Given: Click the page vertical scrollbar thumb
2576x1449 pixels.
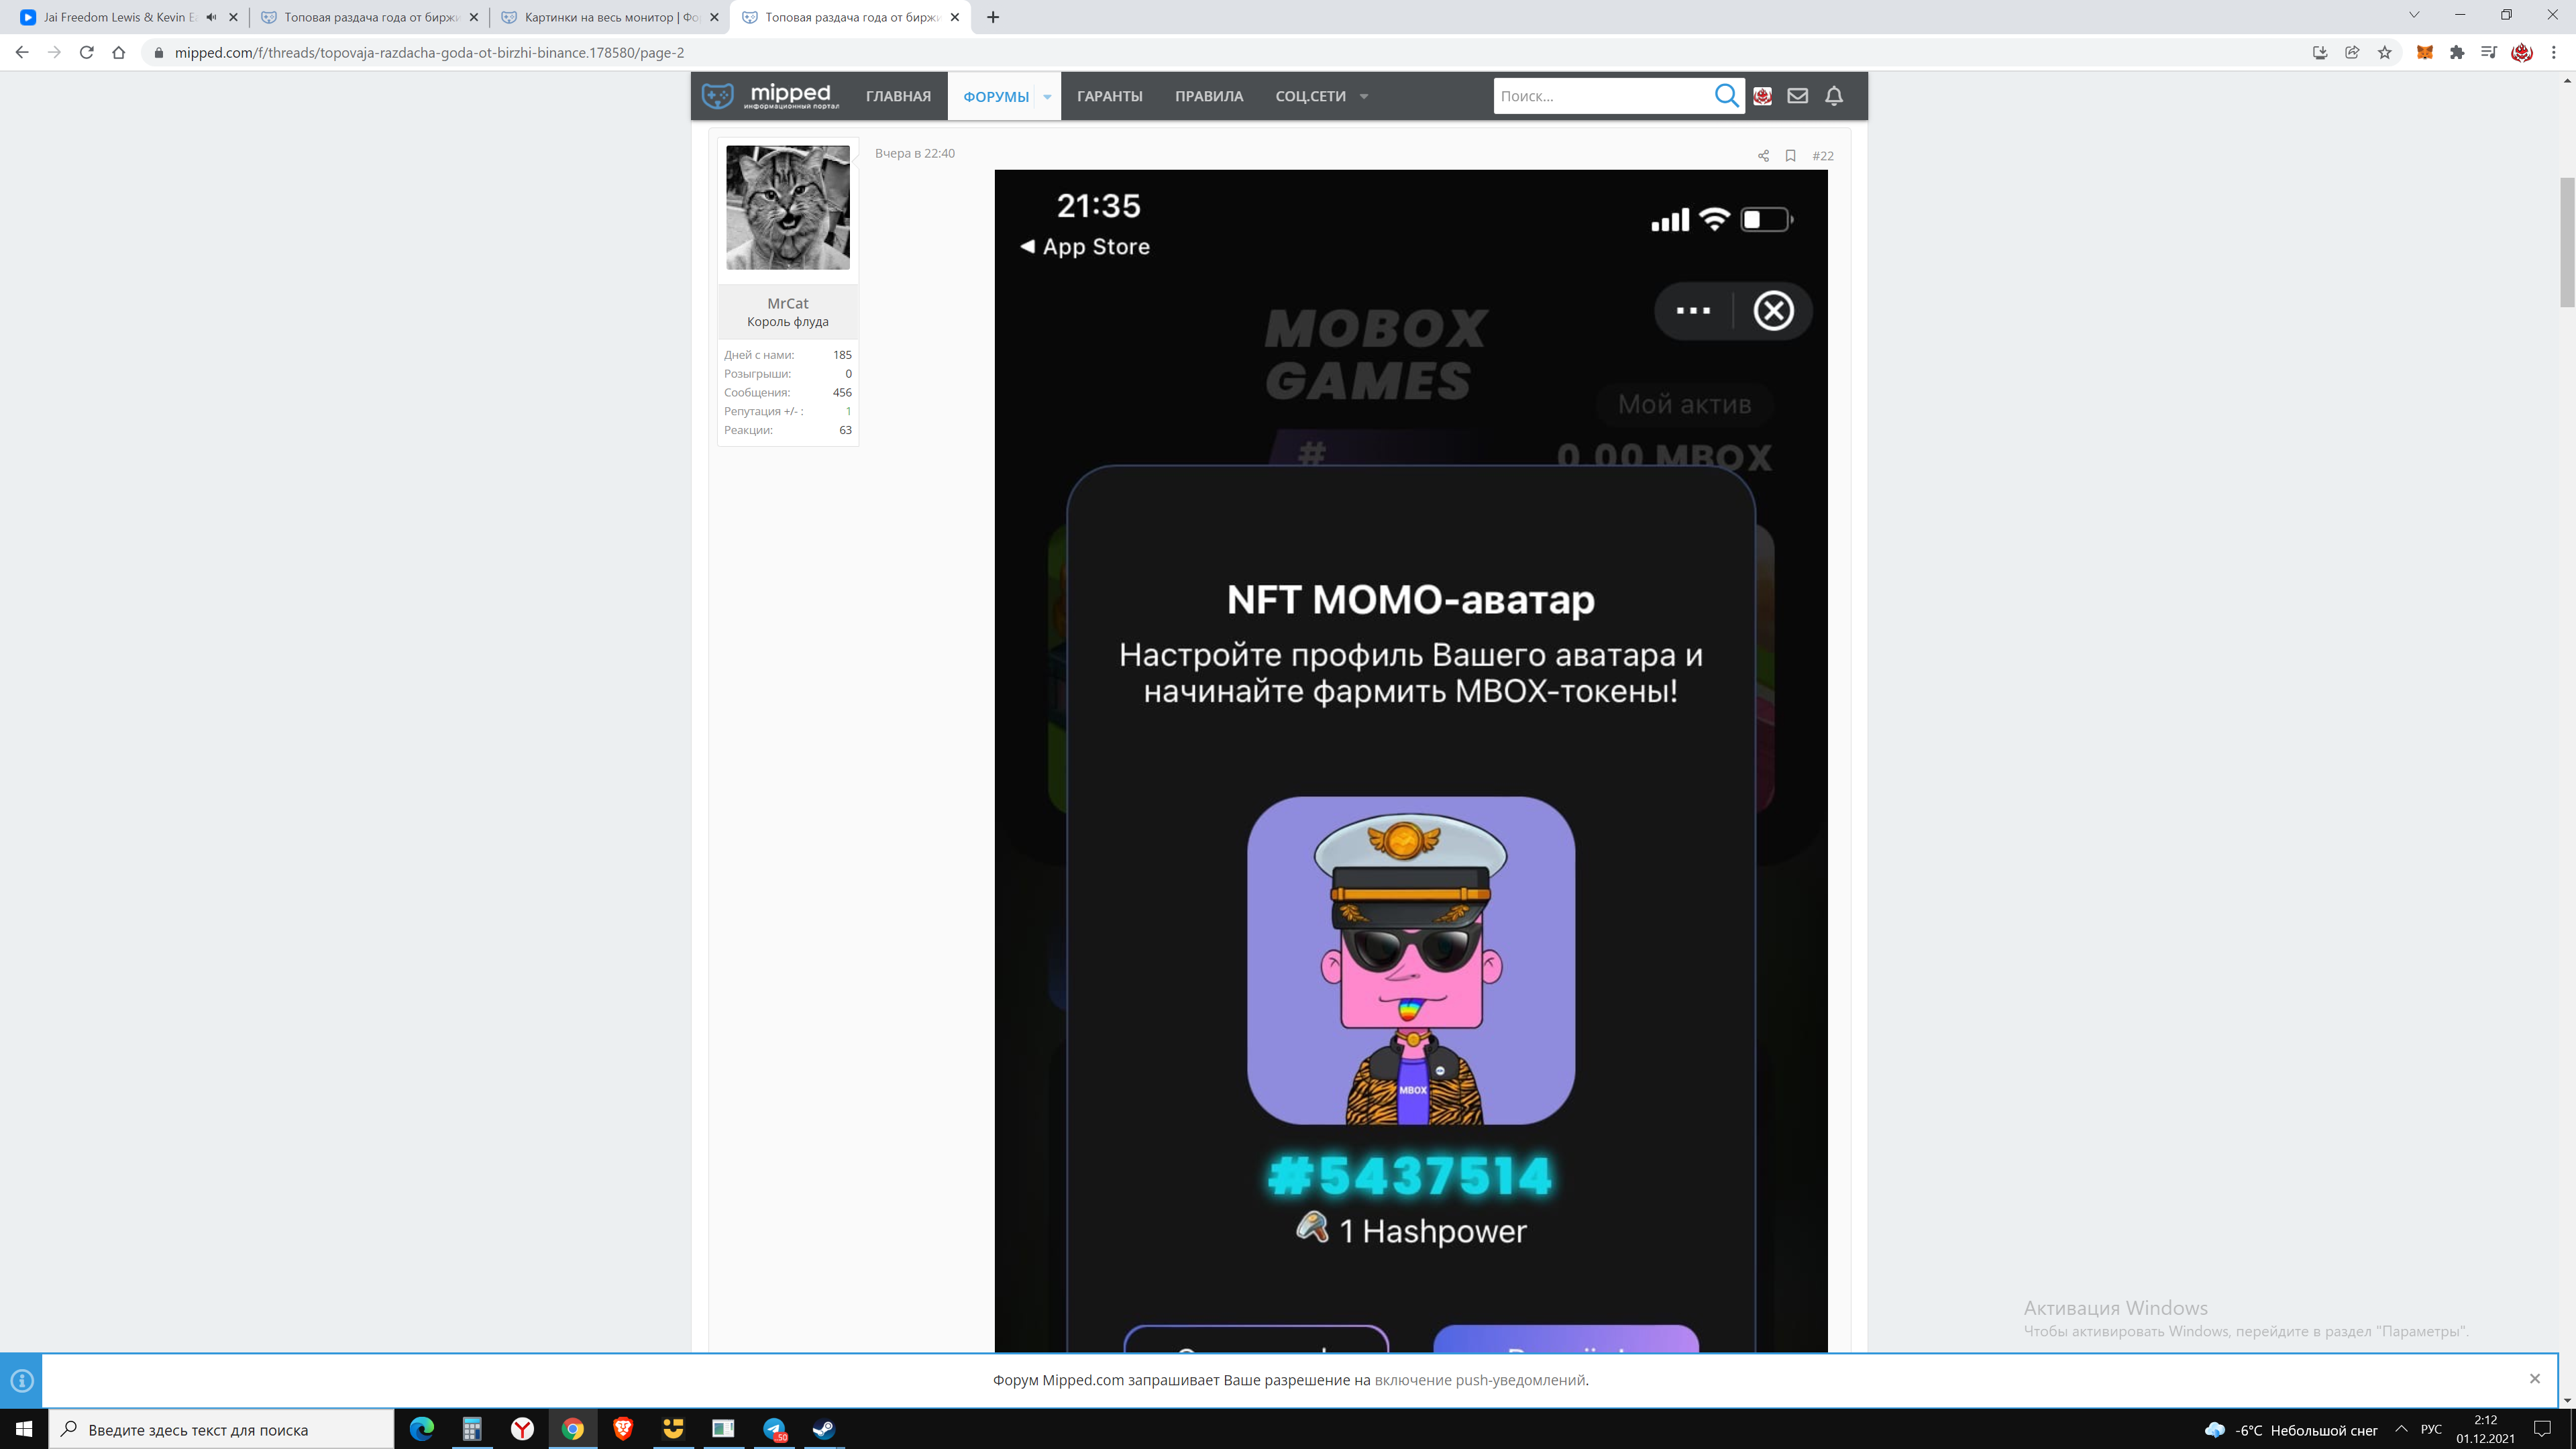Looking at the screenshot, I should pyautogui.click(x=2567, y=243).
